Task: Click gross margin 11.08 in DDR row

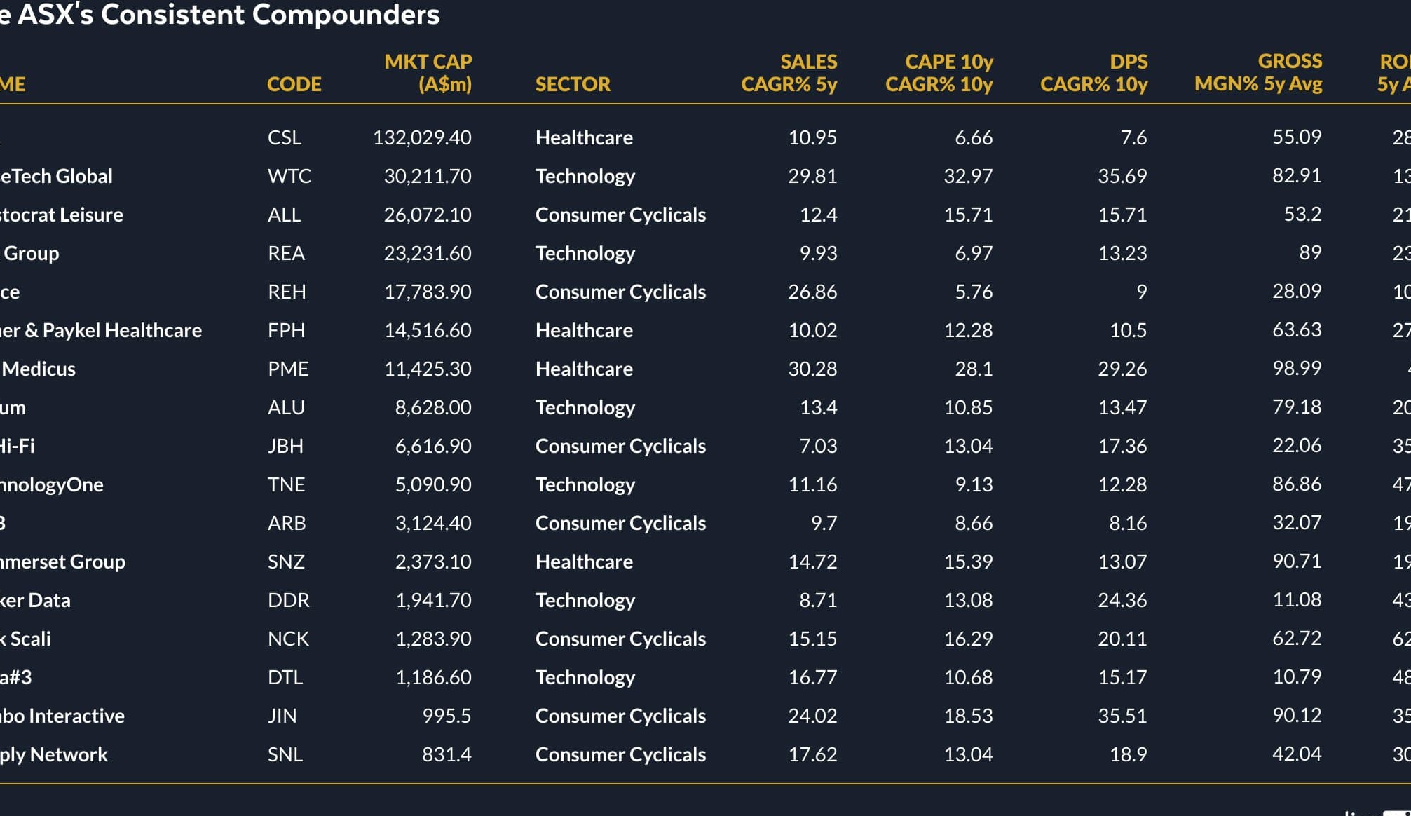Action: [1297, 599]
